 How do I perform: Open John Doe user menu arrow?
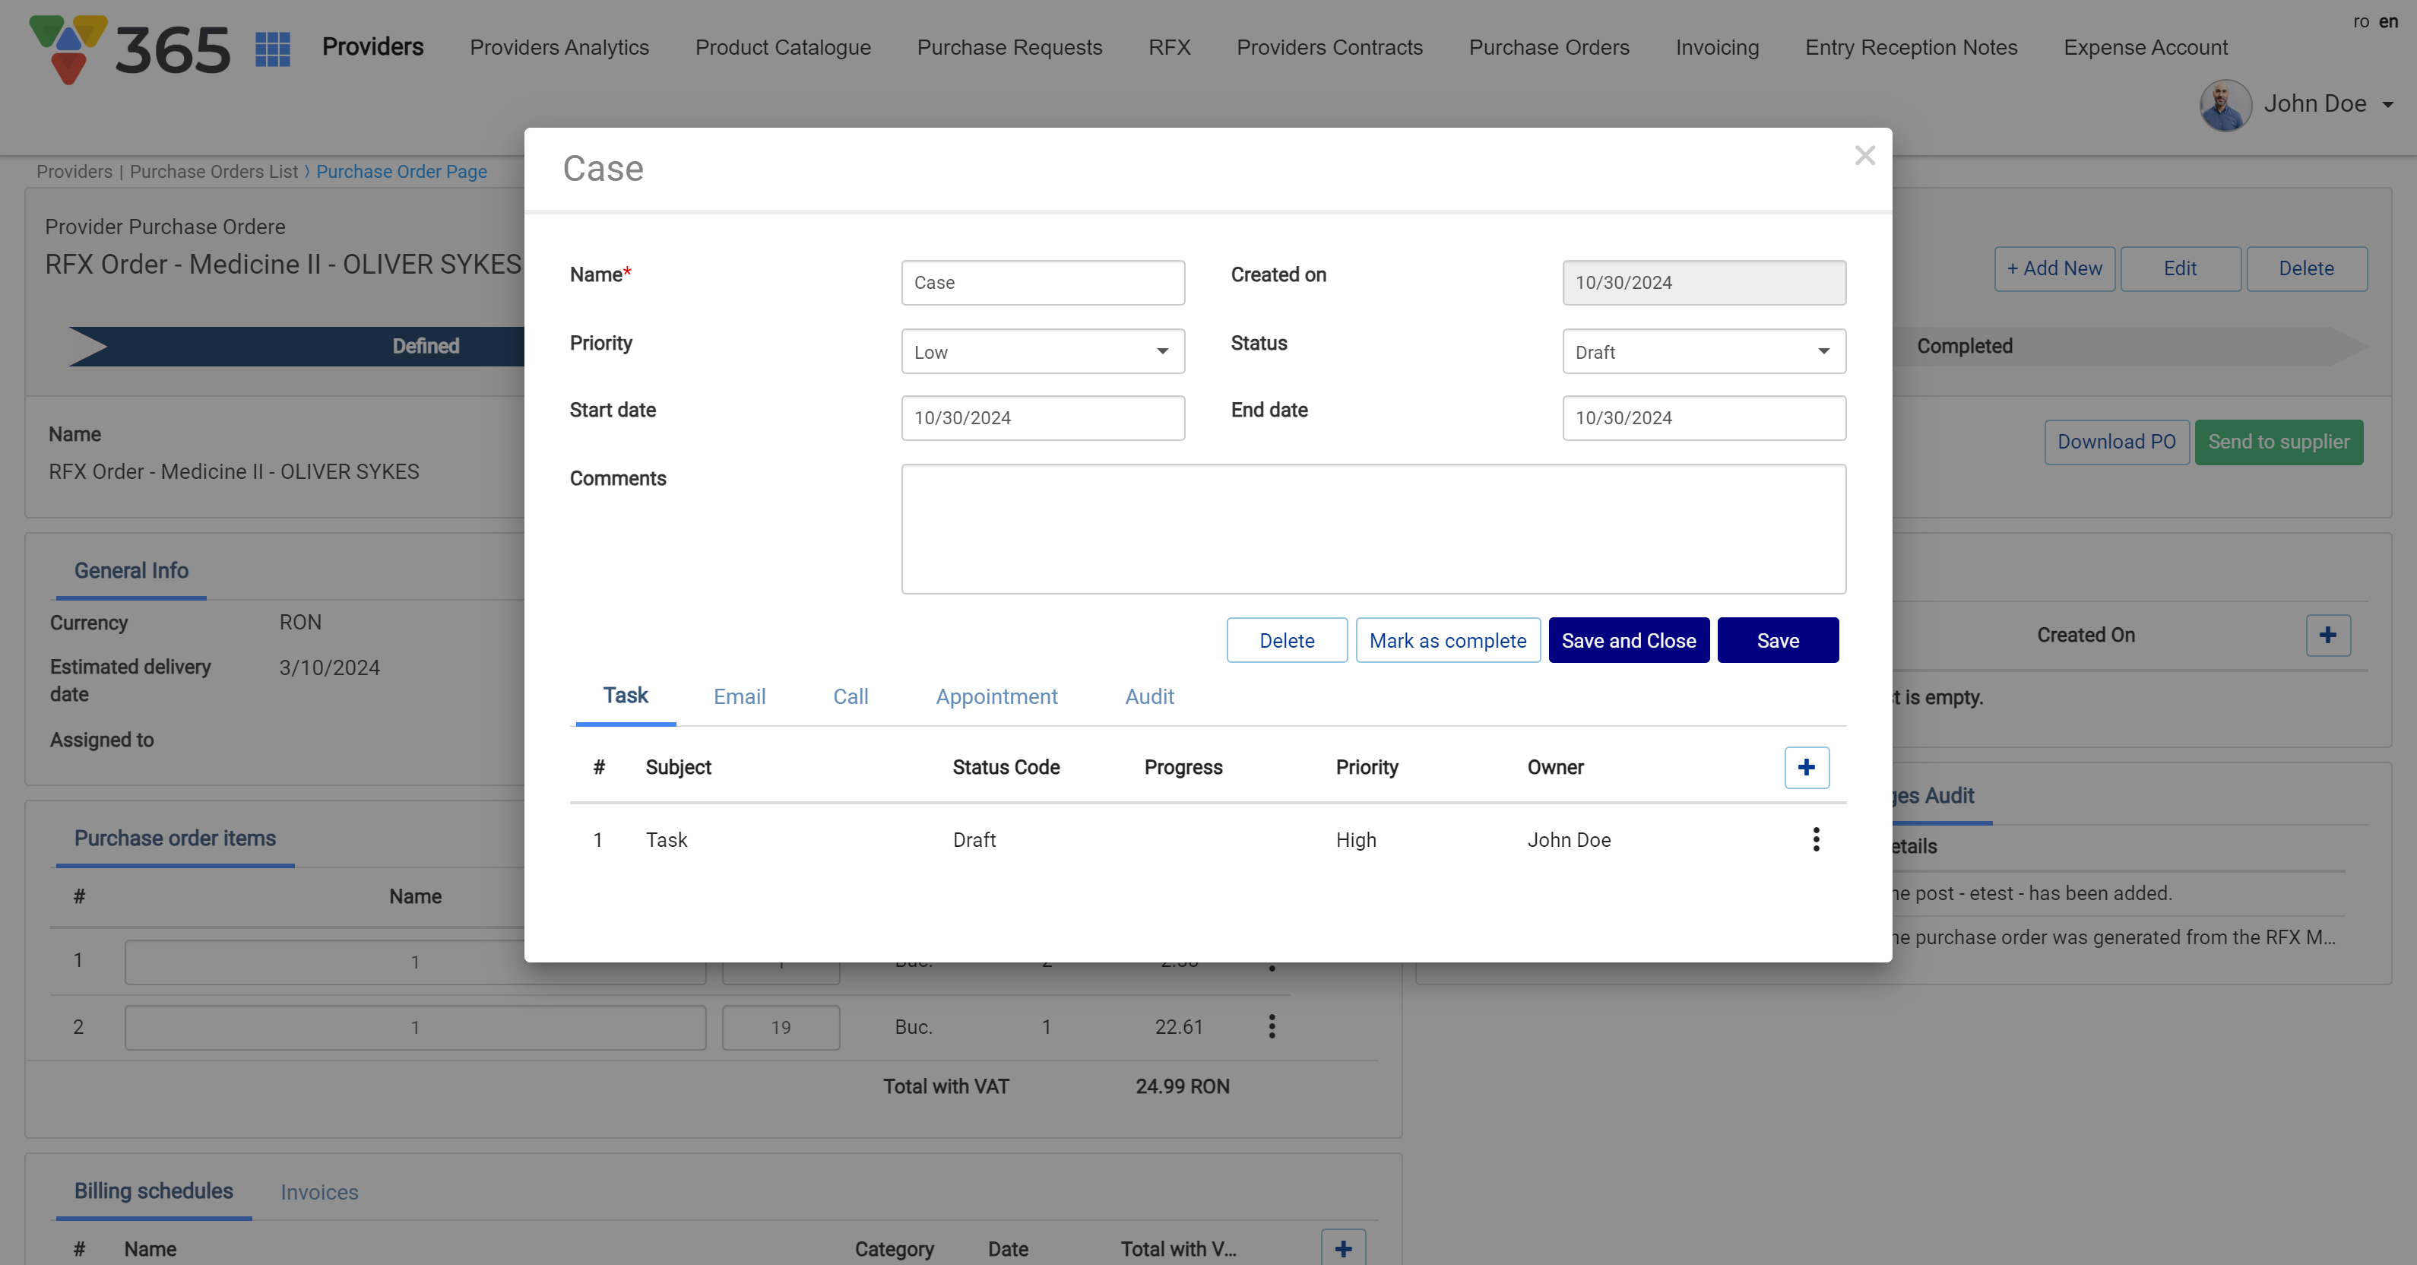[x=2388, y=104]
